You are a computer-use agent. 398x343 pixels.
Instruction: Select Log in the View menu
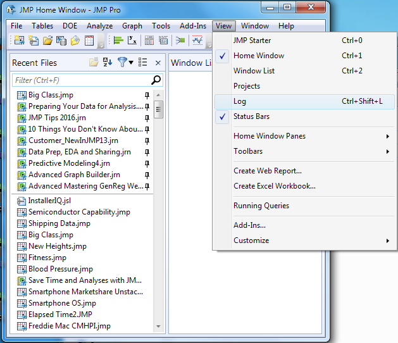(x=304, y=101)
